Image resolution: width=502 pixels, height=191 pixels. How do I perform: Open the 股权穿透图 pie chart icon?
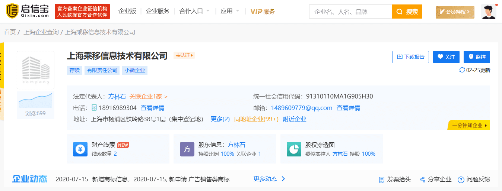(x=294, y=149)
